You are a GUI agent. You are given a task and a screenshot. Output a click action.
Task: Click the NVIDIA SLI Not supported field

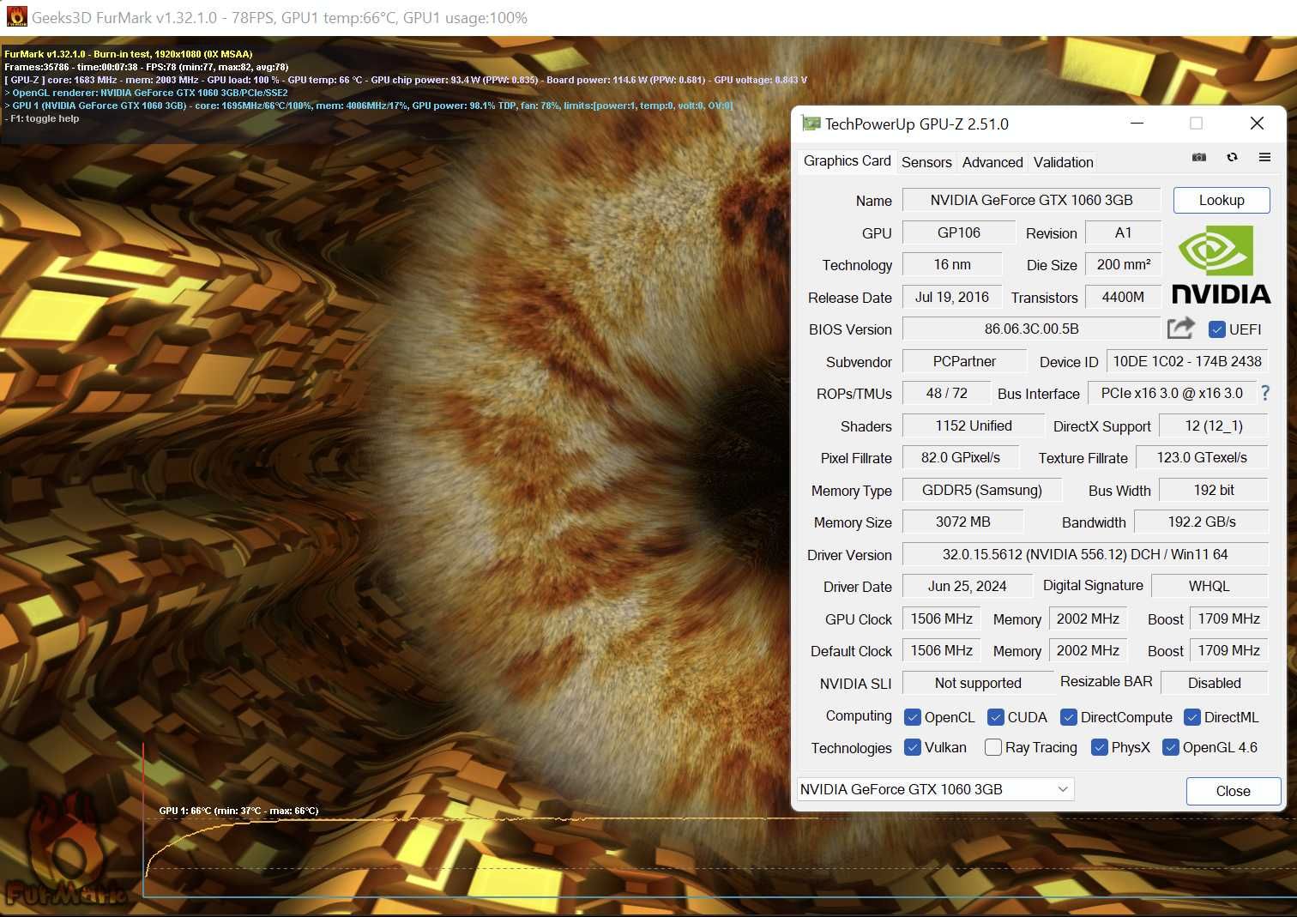pyautogui.click(x=978, y=683)
